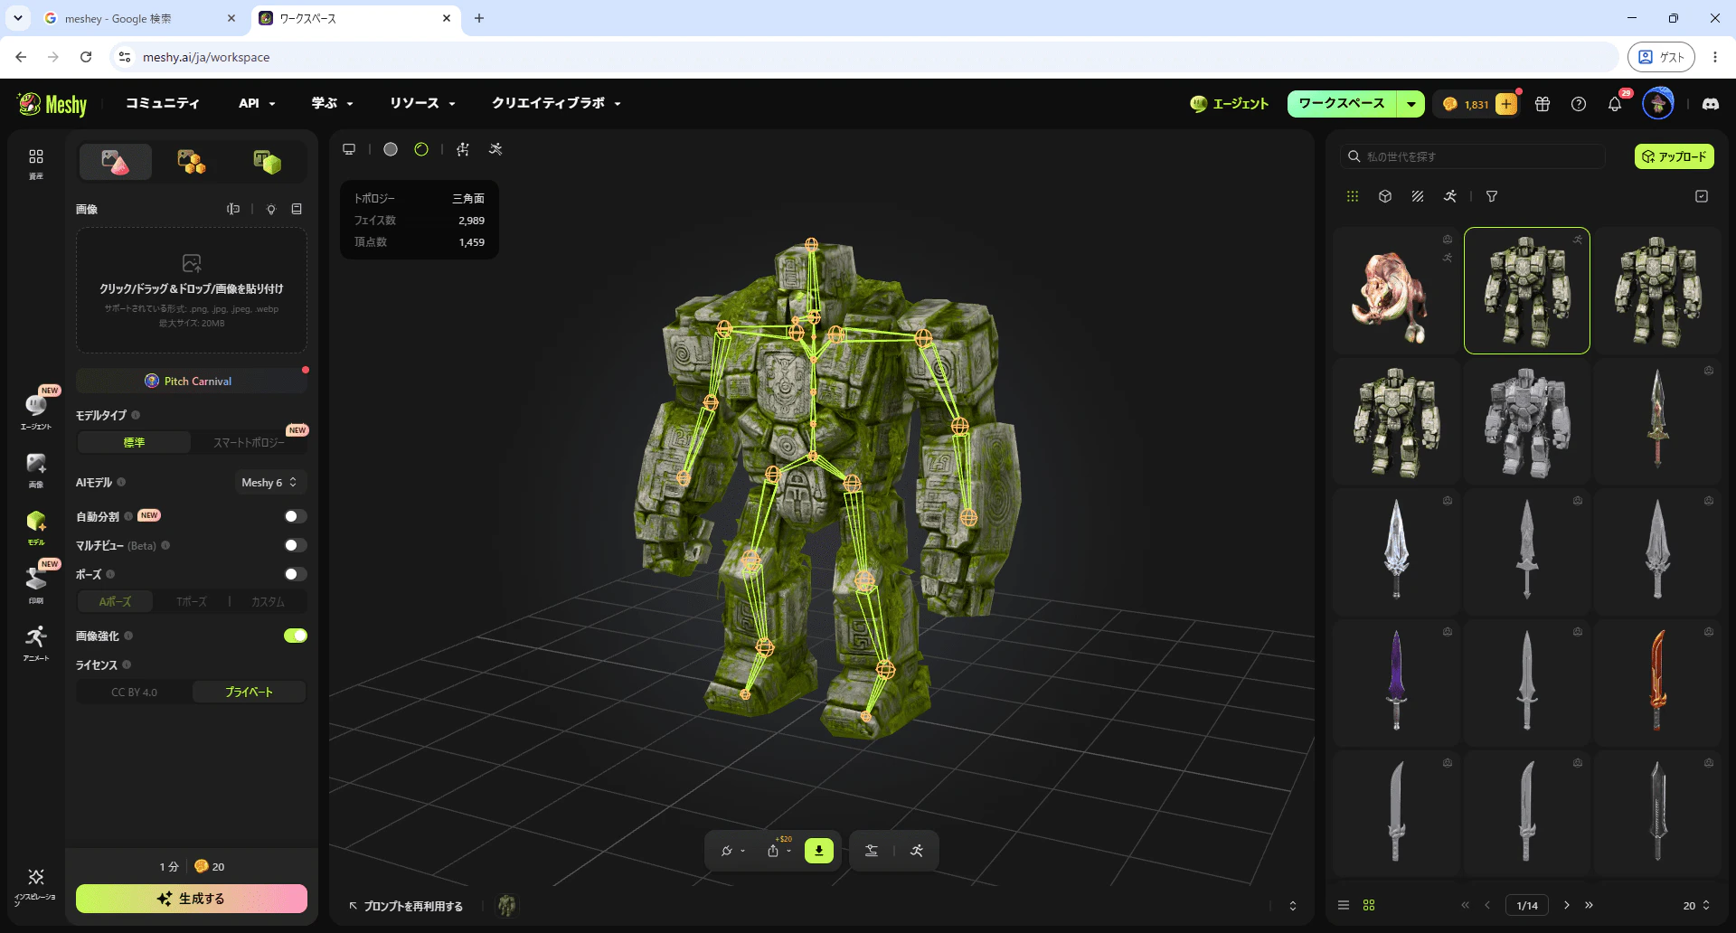Choose the カスタム pose option
The image size is (1736, 933).
[268, 601]
